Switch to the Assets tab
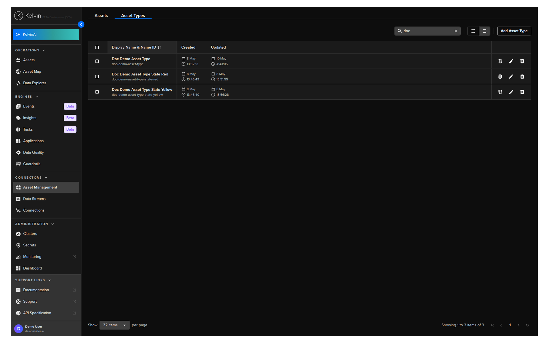The height and width of the screenshot is (343, 549). (101, 16)
